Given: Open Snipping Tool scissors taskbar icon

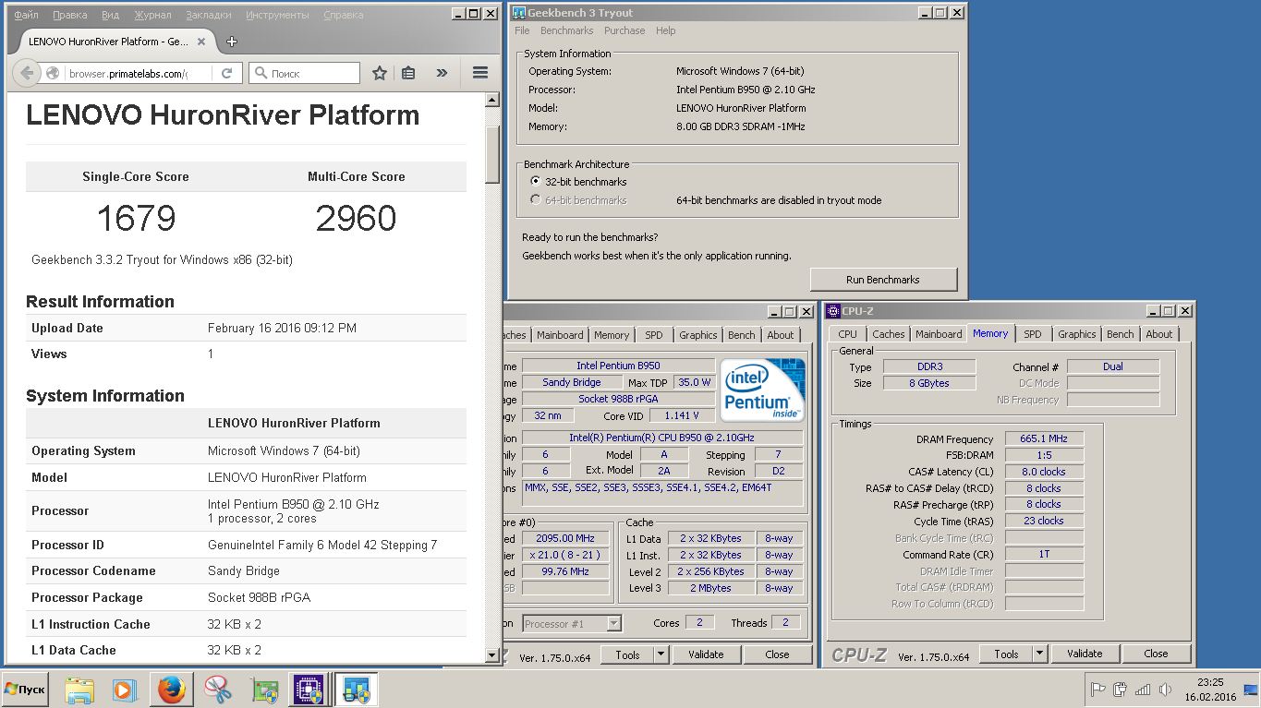Looking at the screenshot, I should click(x=218, y=690).
